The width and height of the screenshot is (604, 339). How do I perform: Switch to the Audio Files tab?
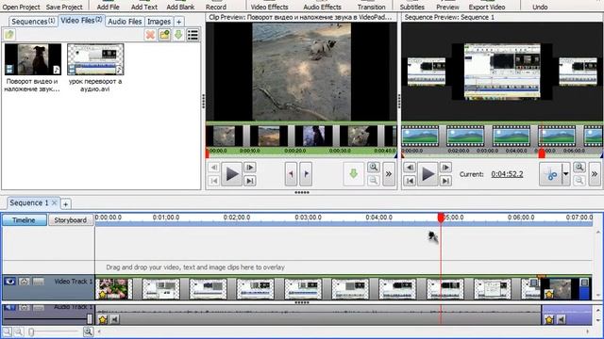pyautogui.click(x=125, y=22)
